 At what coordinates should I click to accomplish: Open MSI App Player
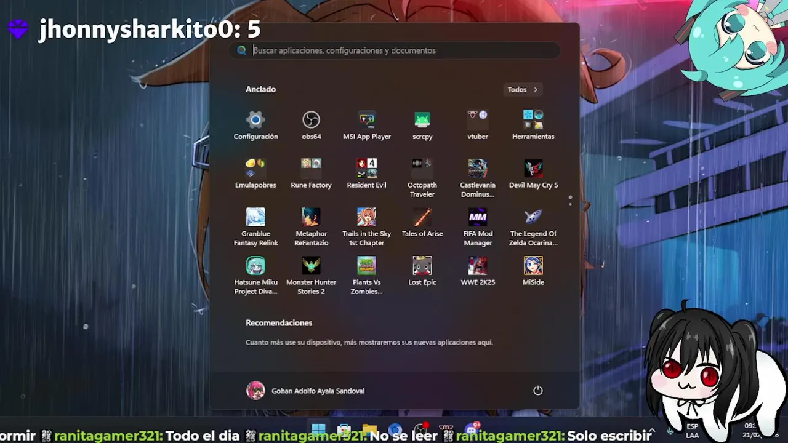tap(367, 126)
